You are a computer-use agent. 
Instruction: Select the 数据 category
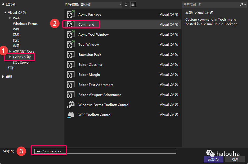click(x=16, y=46)
